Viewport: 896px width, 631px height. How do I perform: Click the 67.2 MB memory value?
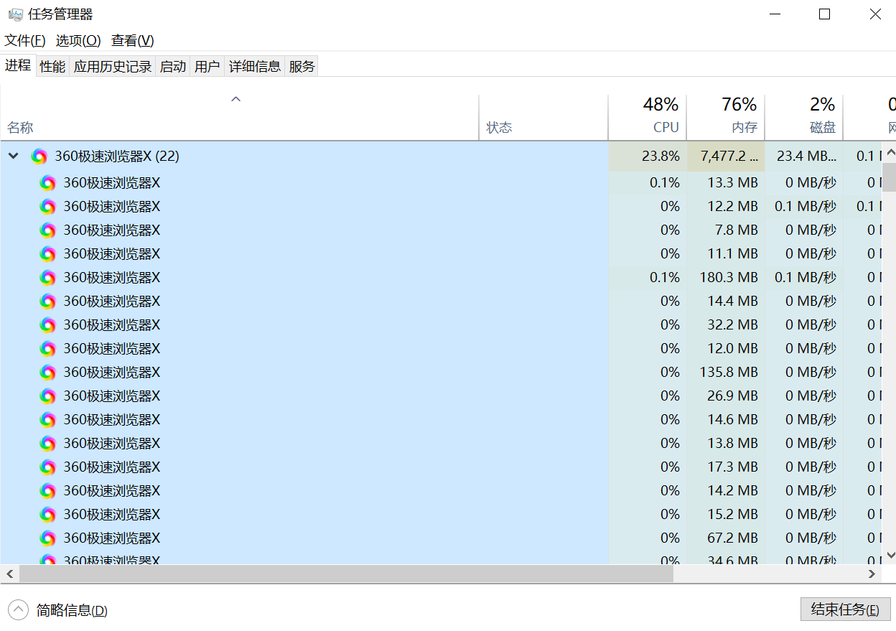[x=732, y=538]
